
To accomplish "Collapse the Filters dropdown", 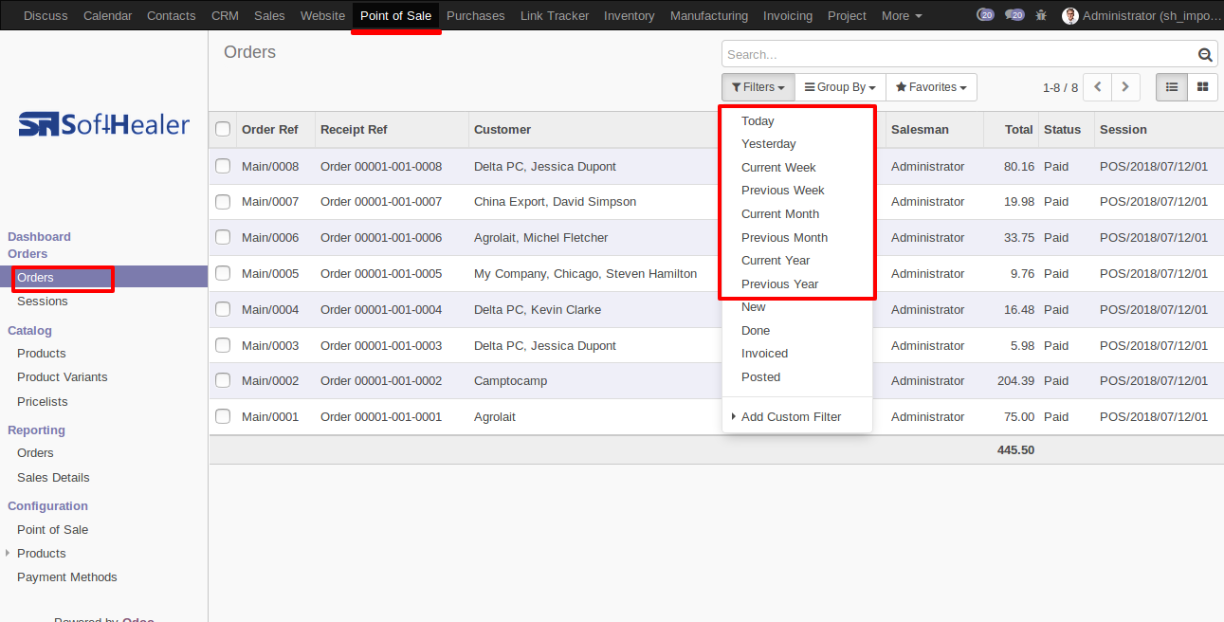I will pyautogui.click(x=758, y=87).
